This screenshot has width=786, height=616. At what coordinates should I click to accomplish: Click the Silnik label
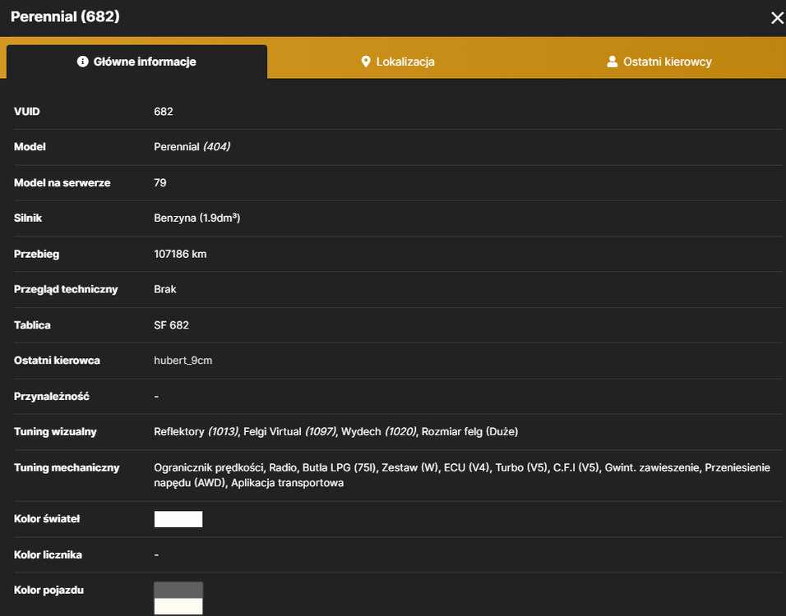tap(28, 218)
